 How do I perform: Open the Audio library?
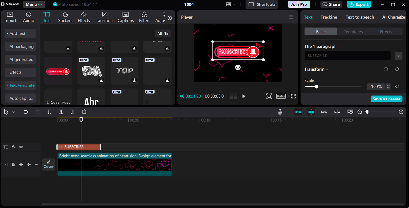tap(28, 17)
